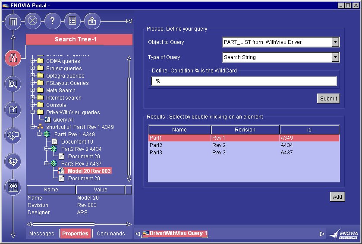
Task: Collapse the DriverWithVisu queries folder
Action: pyautogui.click(x=32, y=112)
